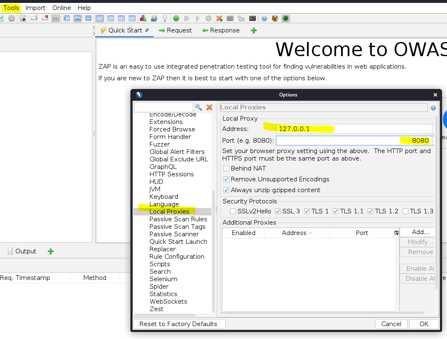The width and height of the screenshot is (447, 339).
Task: Open the Online menu
Action: pyautogui.click(x=61, y=8)
